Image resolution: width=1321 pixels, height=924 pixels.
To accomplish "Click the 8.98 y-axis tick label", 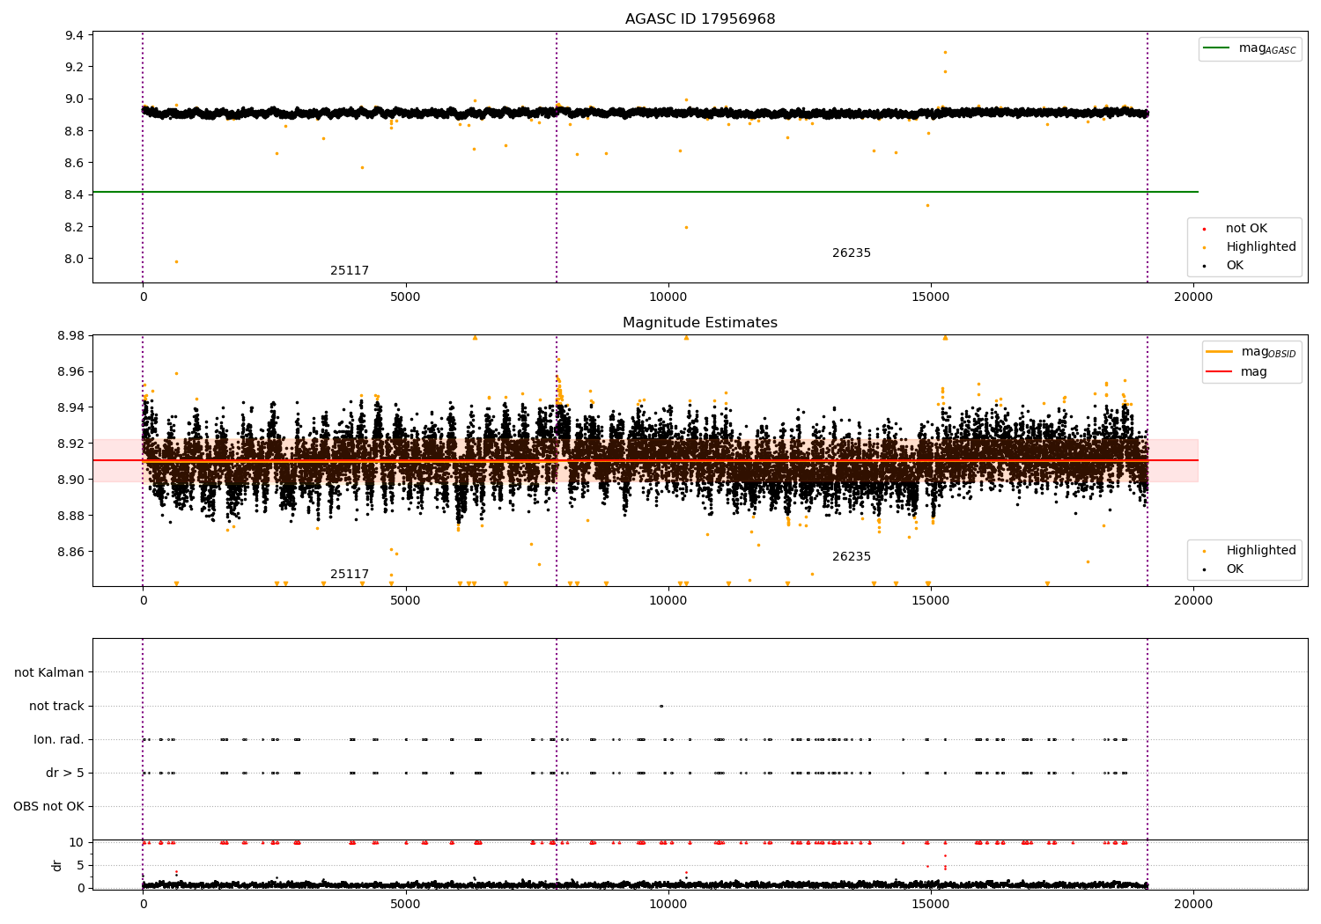I will click(x=71, y=335).
